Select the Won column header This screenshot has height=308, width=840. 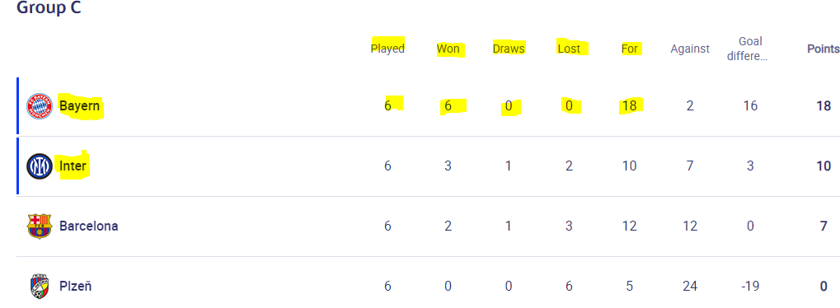448,49
